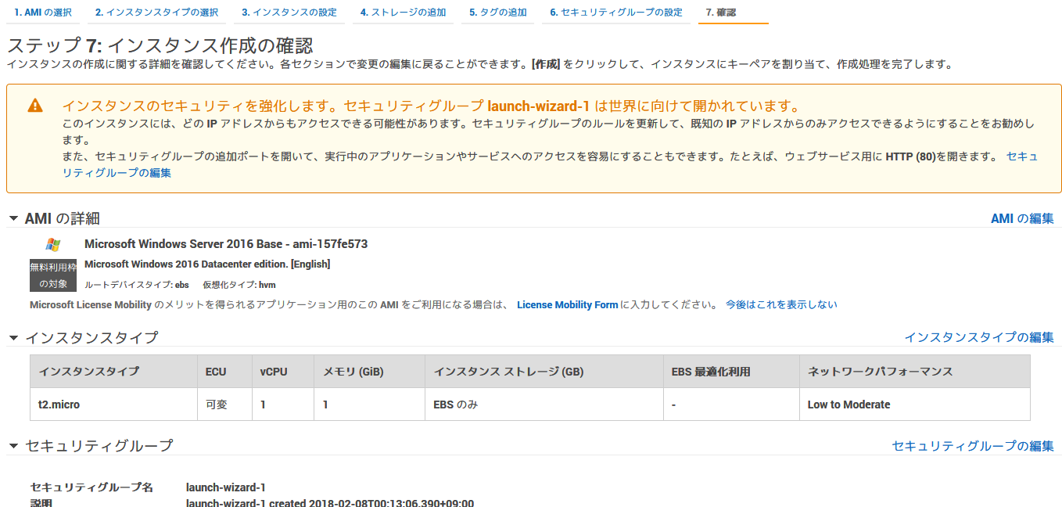This screenshot has width=1062, height=507.
Task: Go to step 1. AMI の選択 tab
Action: (43, 13)
